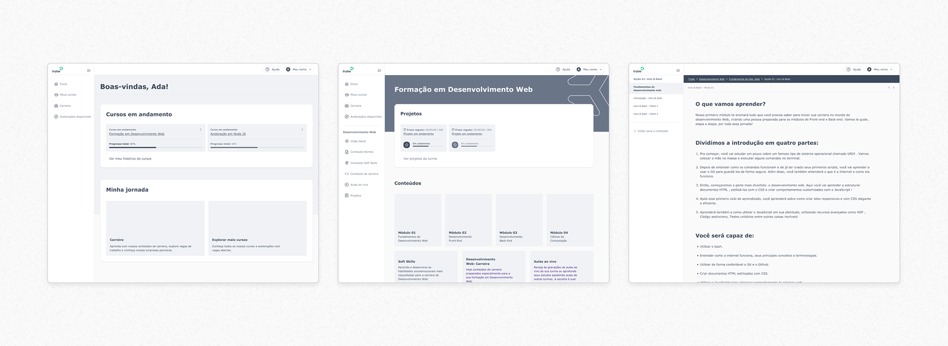The width and height of the screenshot is (948, 346).
Task: Click Meus cursos graduation-cap icon on home screen
Action: [56, 95]
